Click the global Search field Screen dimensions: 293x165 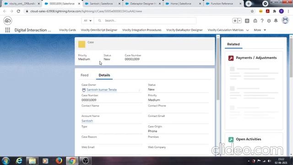(x=145, y=21)
